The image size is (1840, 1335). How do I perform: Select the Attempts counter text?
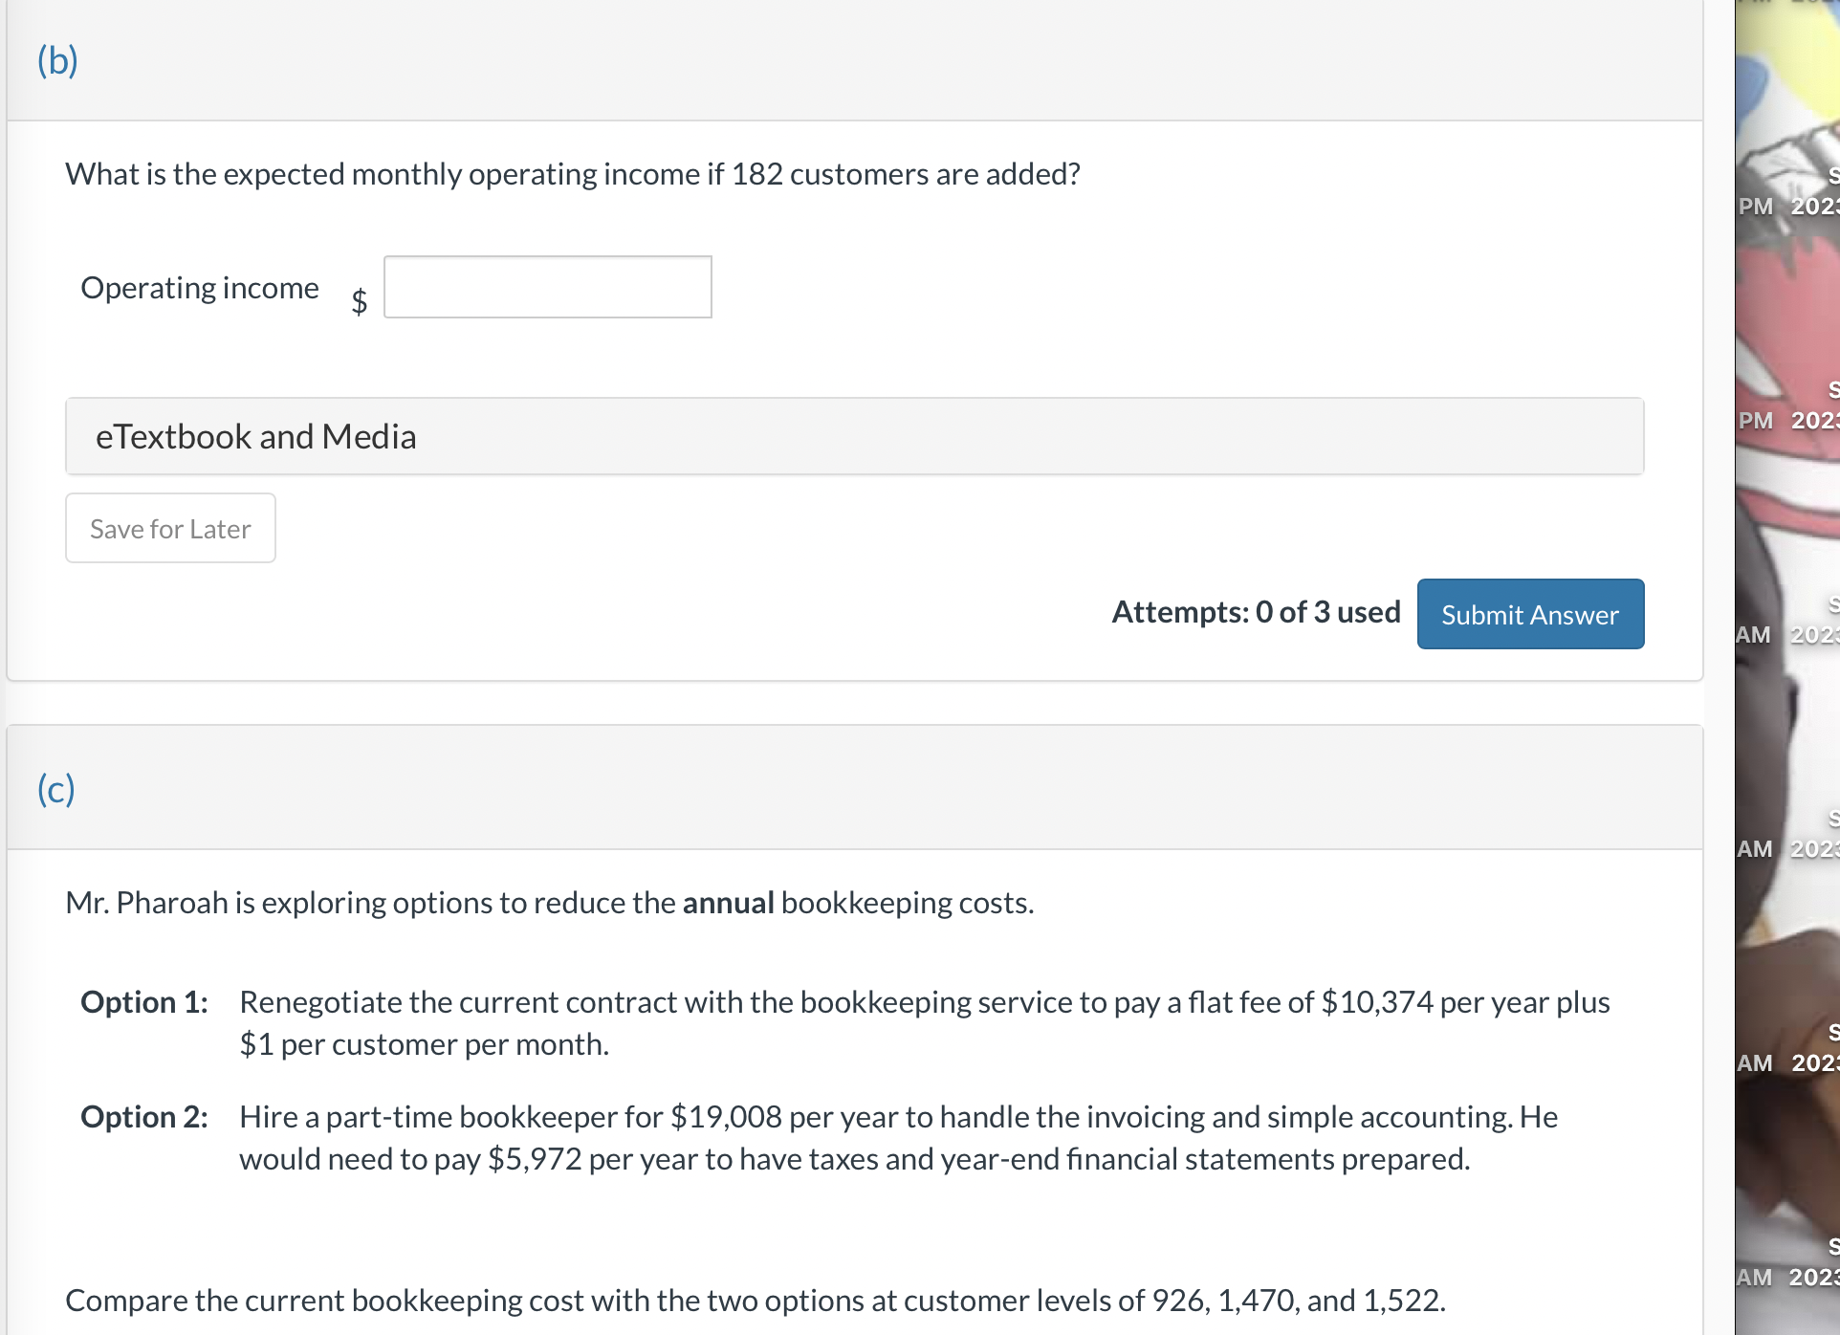coord(1254,611)
